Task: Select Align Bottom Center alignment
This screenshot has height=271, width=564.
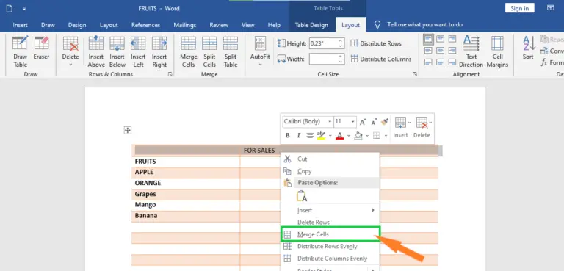Action: pos(441,62)
